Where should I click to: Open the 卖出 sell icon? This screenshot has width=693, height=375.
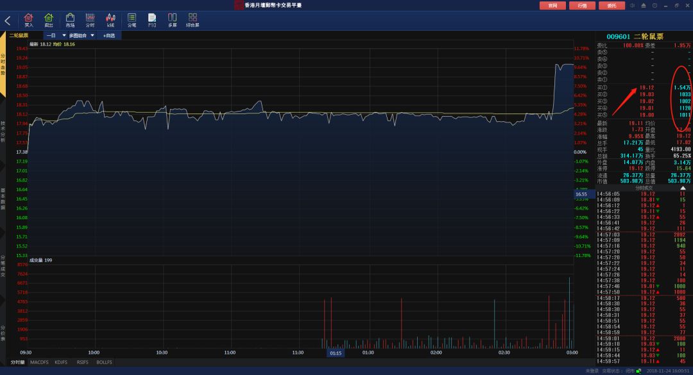(x=49, y=20)
